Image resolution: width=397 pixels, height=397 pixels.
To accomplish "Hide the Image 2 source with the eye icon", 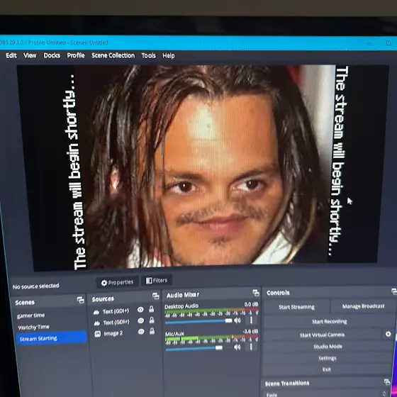I will pyautogui.click(x=141, y=332).
